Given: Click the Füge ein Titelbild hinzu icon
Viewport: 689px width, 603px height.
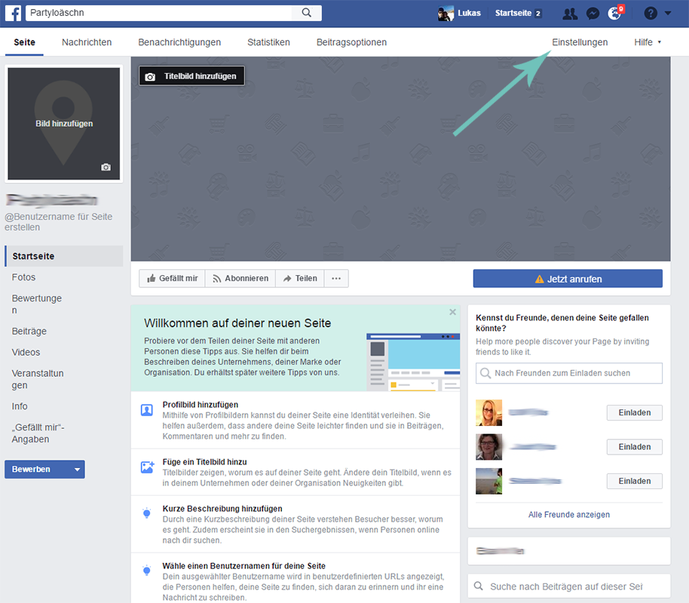Looking at the screenshot, I should 147,467.
